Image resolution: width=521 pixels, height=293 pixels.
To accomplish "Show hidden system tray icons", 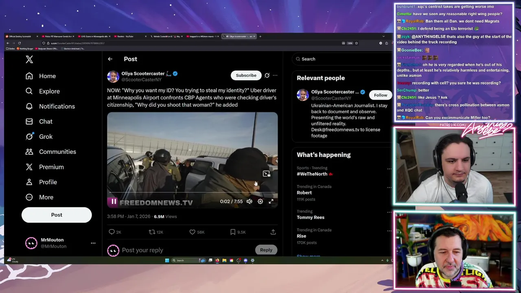I will (382, 260).
